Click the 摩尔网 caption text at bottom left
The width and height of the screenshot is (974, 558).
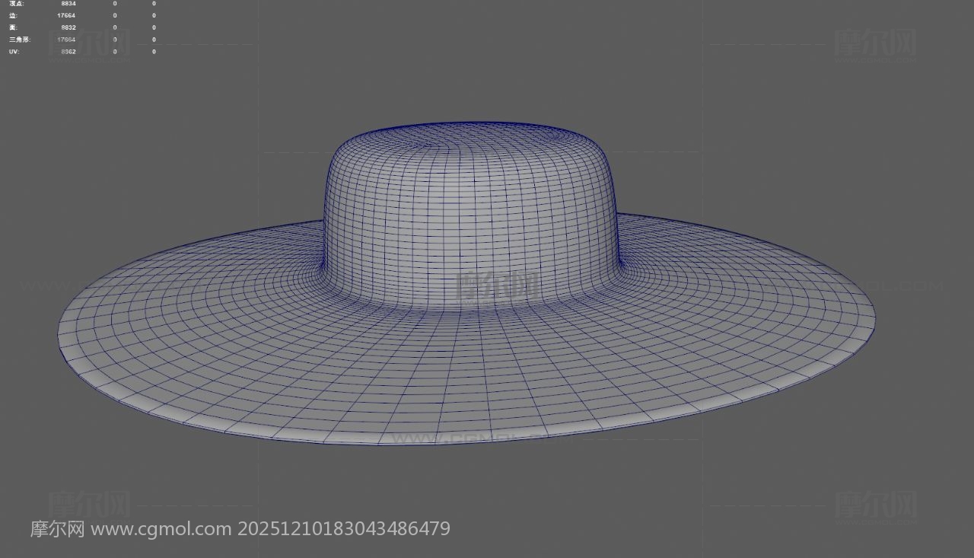point(58,528)
